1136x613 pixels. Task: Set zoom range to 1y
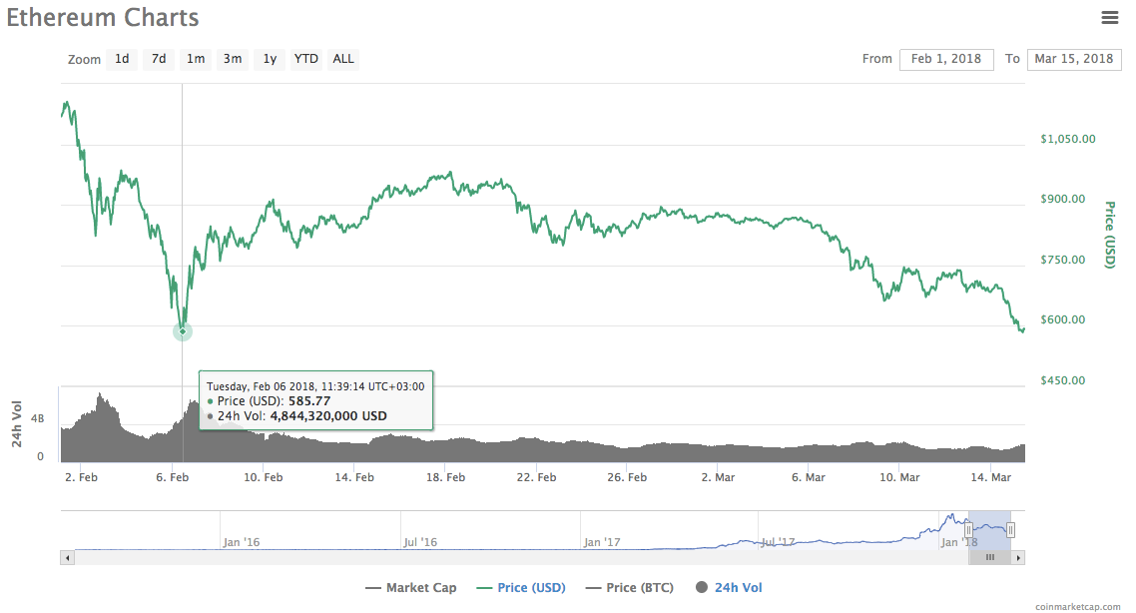pos(270,59)
